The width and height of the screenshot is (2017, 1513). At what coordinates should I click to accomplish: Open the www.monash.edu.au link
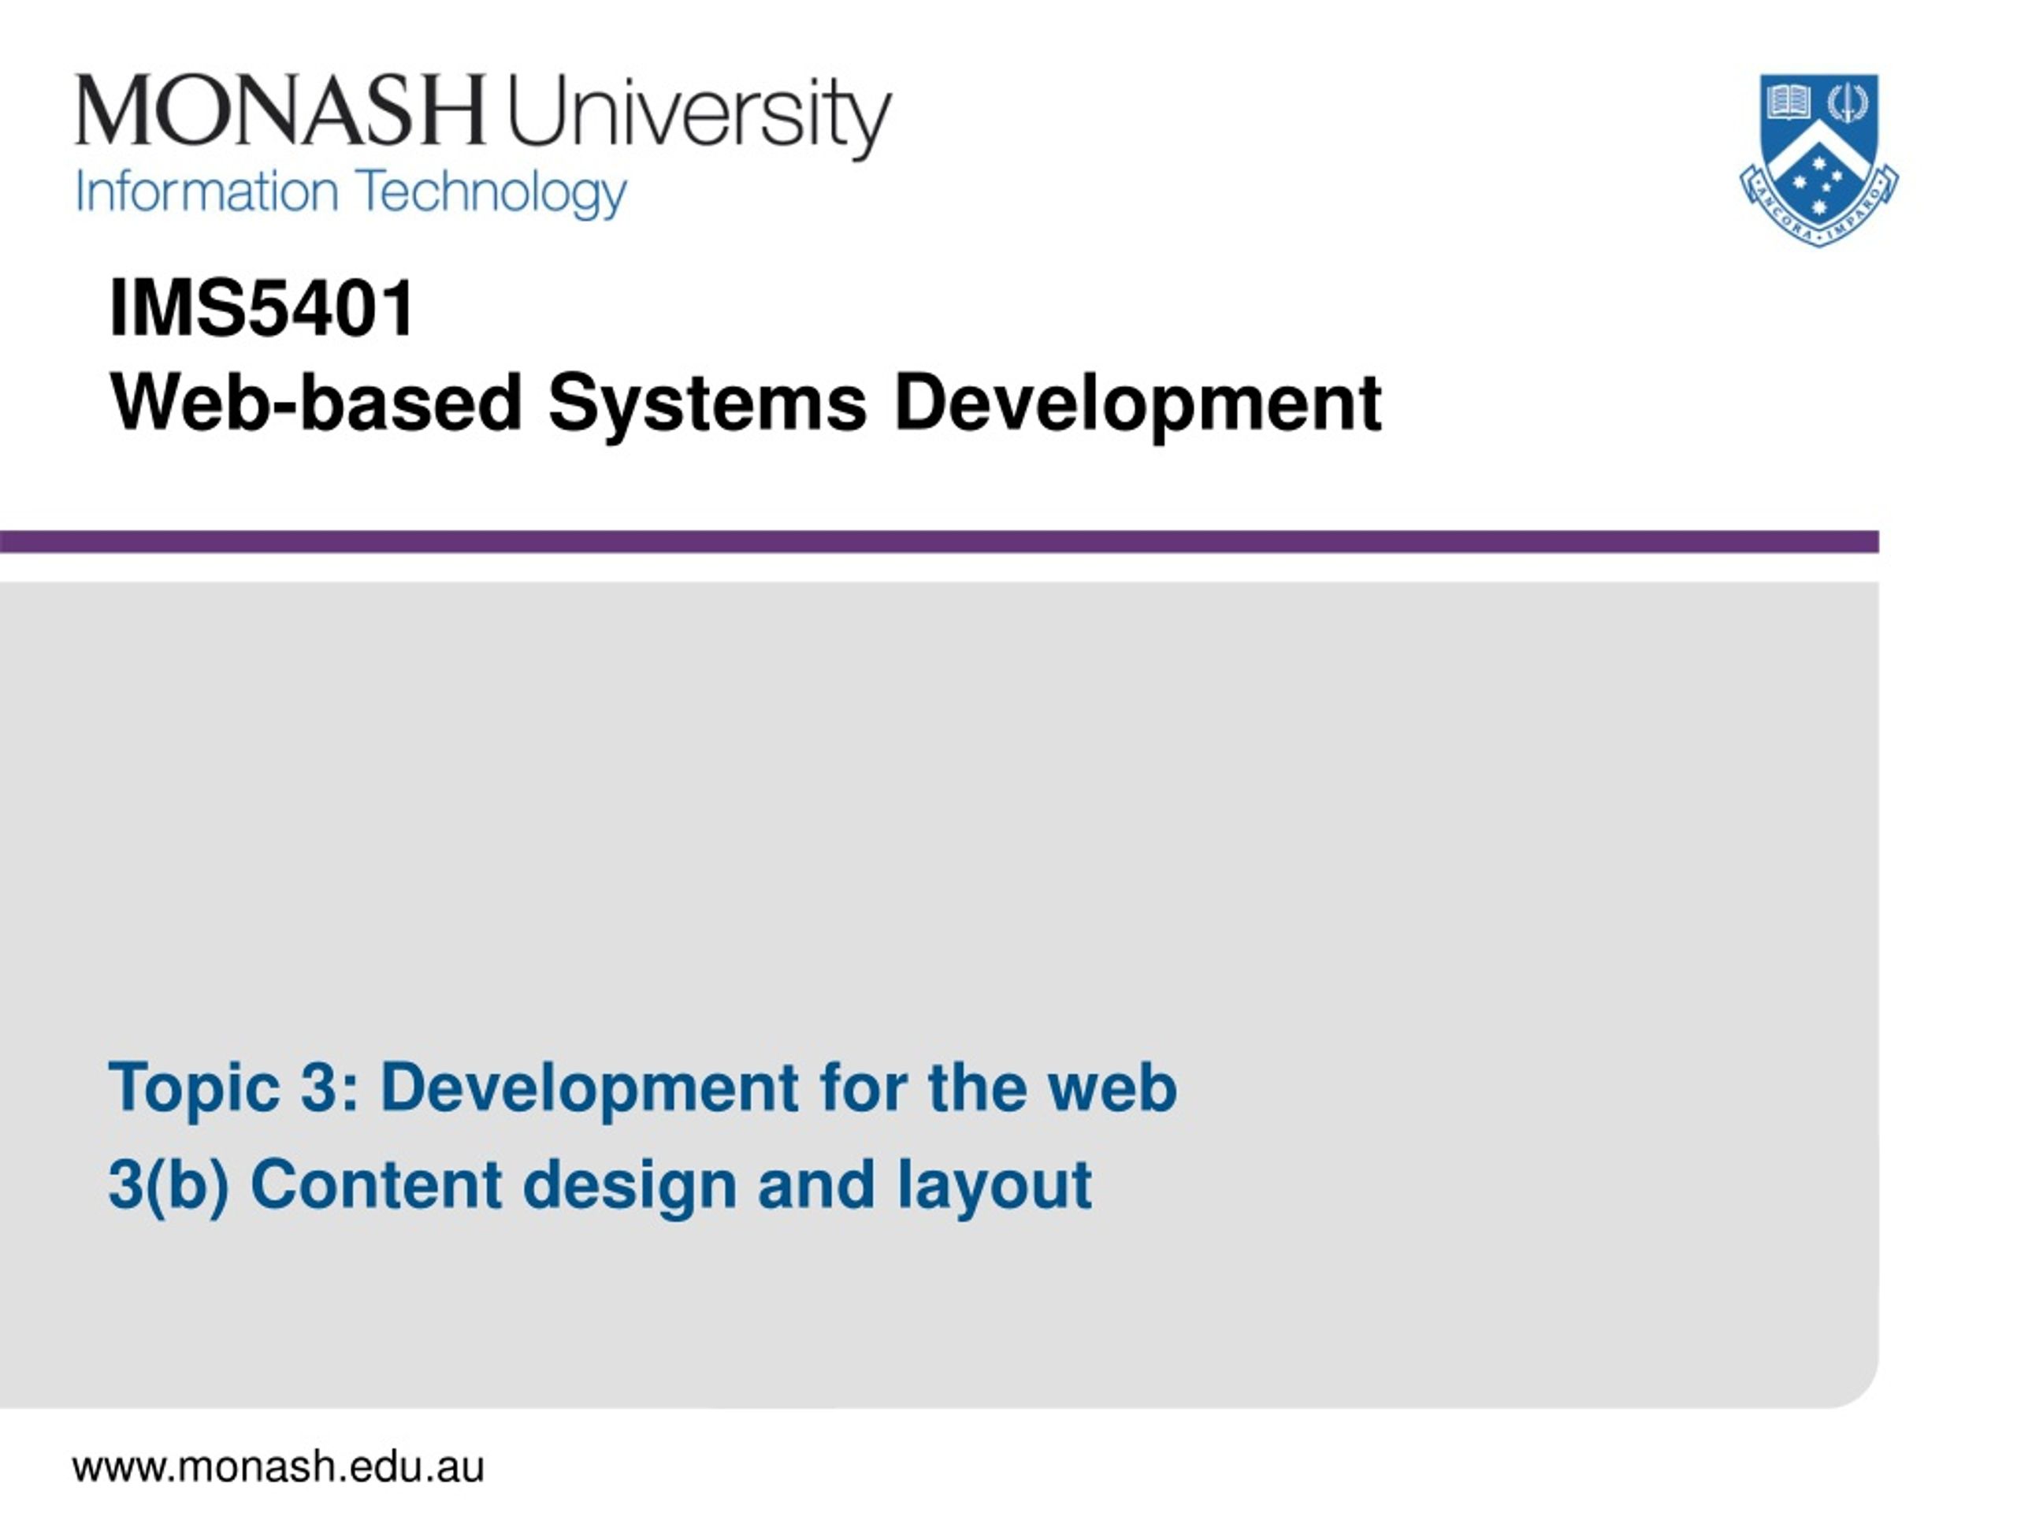(x=279, y=1467)
